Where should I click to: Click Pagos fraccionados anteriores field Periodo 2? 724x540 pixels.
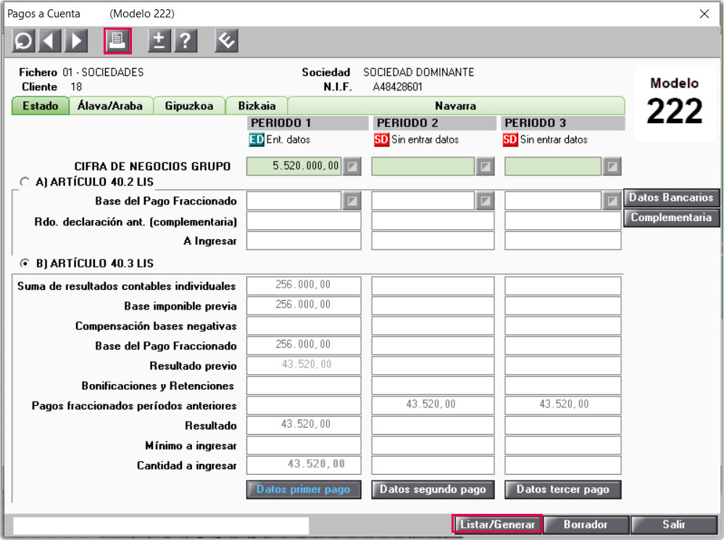coord(433,405)
